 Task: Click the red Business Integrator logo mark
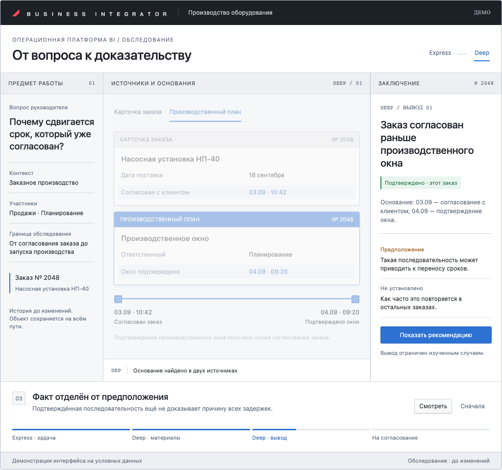[16, 13]
